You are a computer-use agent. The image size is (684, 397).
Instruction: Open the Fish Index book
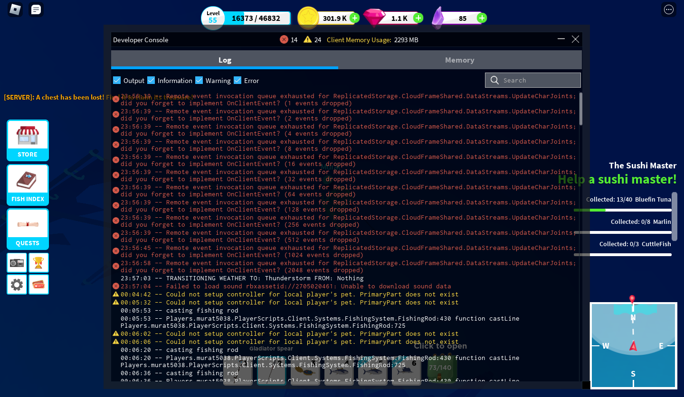(28, 185)
